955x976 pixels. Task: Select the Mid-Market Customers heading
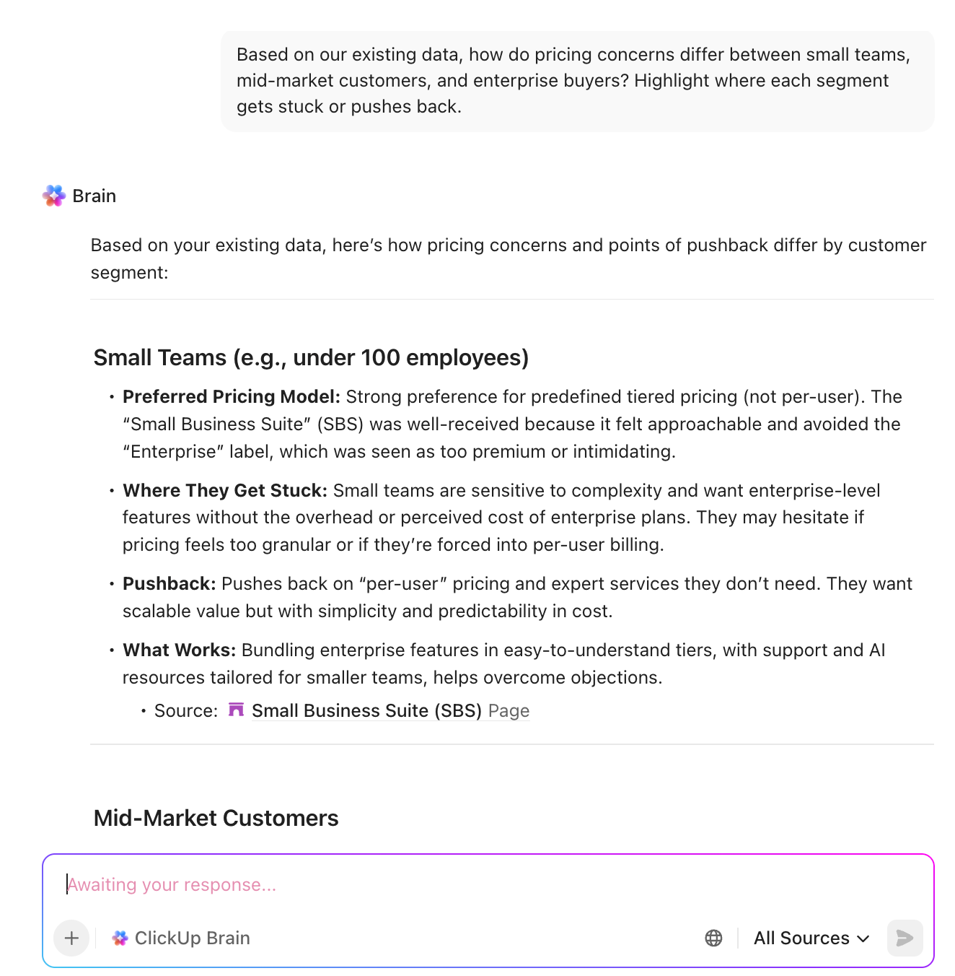216,817
